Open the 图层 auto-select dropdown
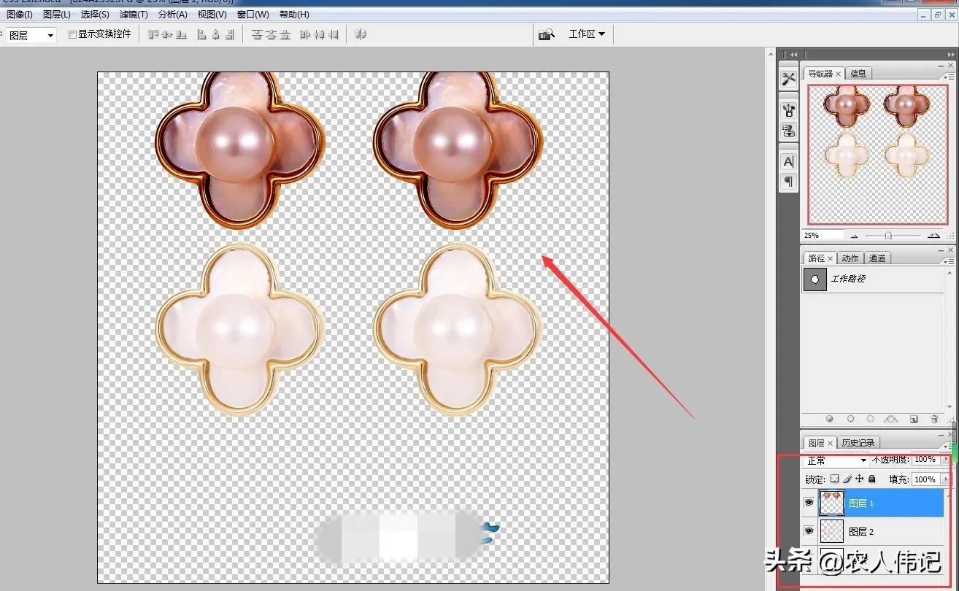 coord(32,35)
